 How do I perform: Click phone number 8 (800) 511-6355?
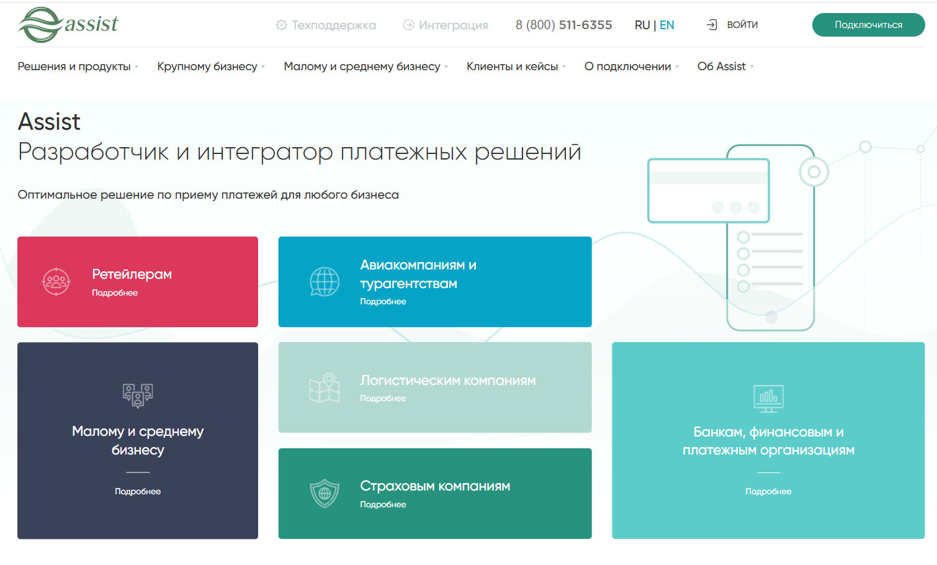pyautogui.click(x=563, y=25)
